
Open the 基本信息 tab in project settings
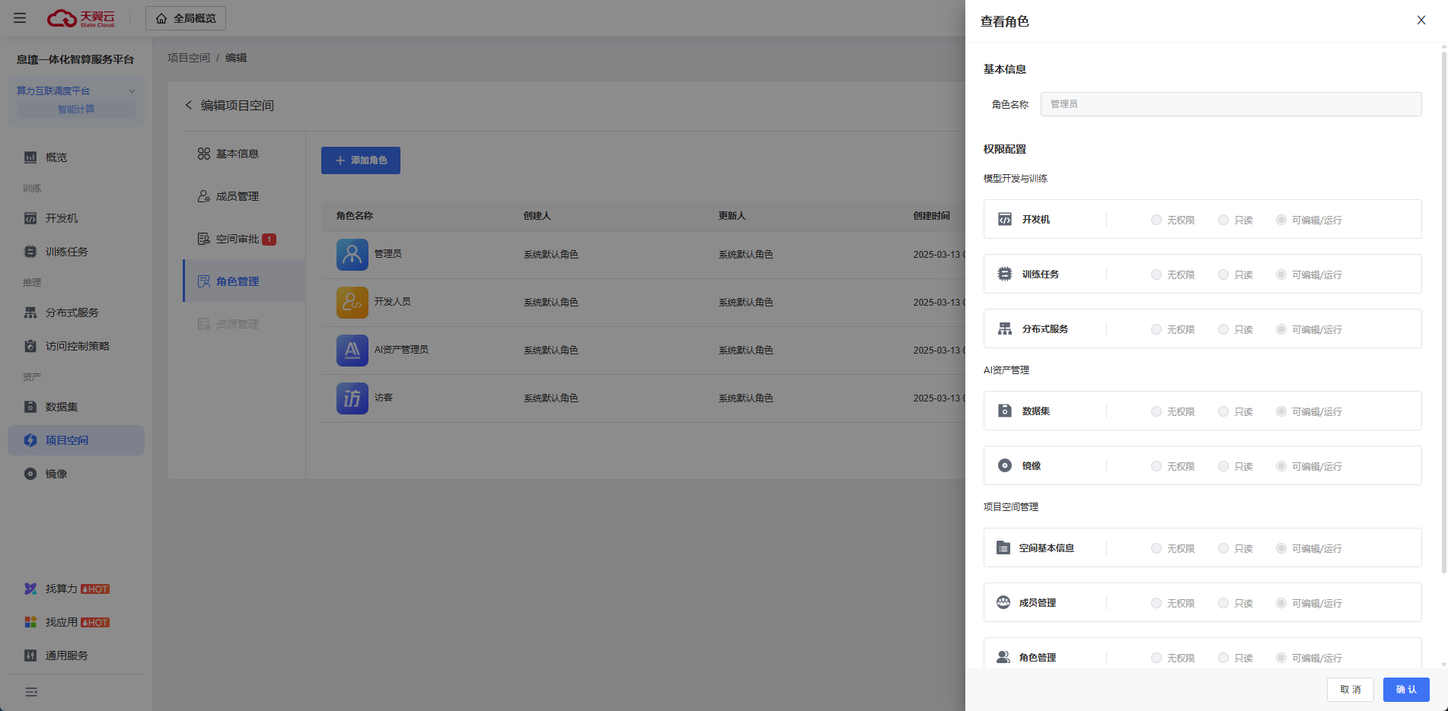coord(244,154)
